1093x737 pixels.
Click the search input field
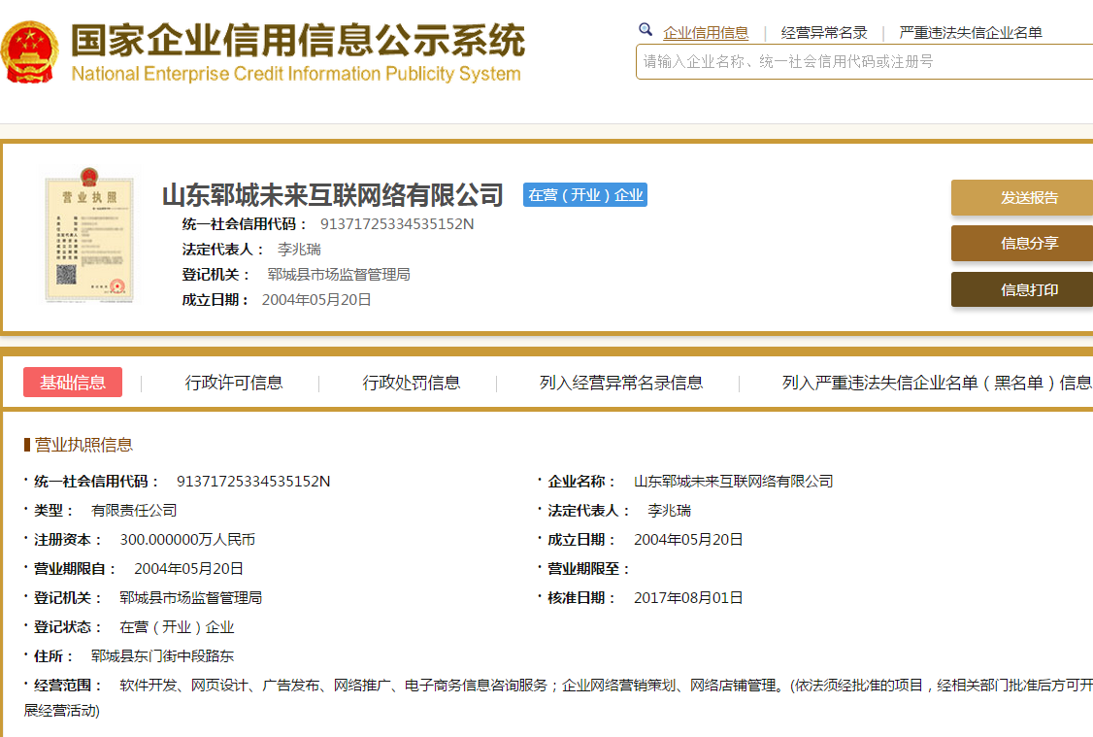864,62
